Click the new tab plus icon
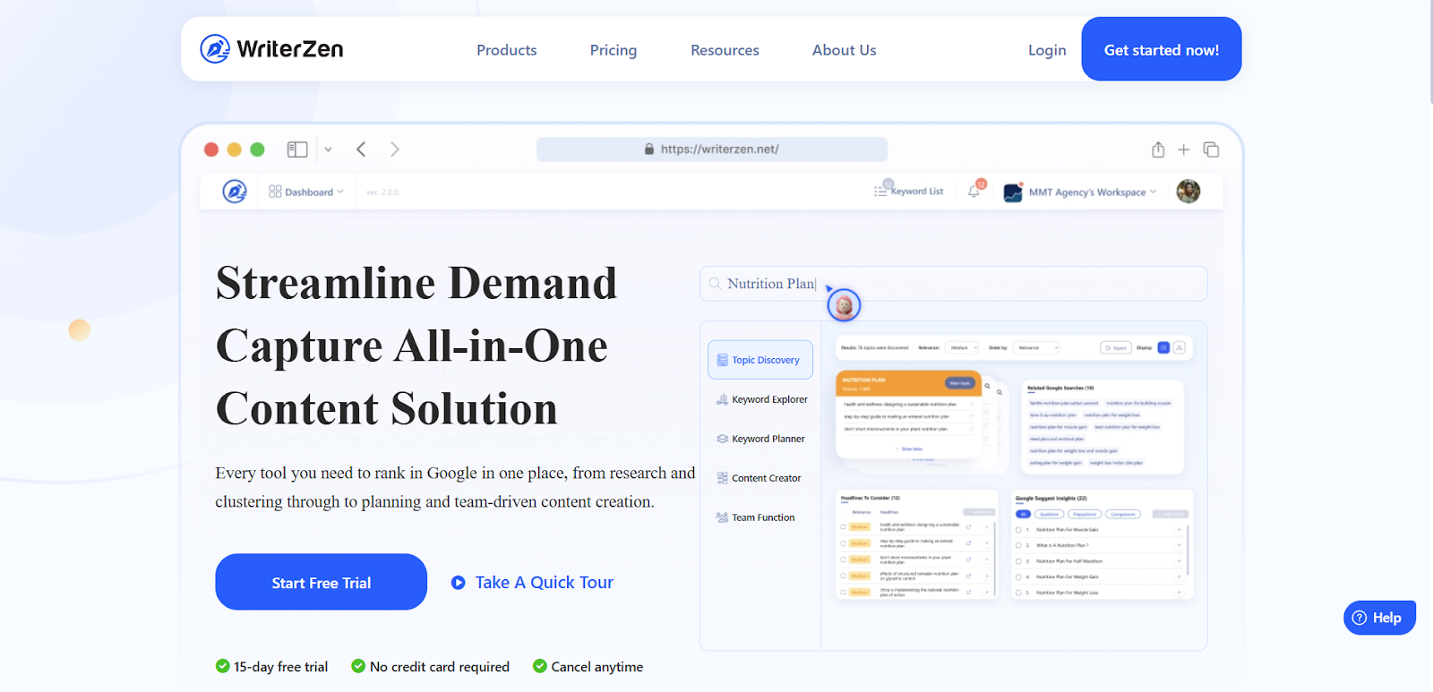 coord(1183,150)
